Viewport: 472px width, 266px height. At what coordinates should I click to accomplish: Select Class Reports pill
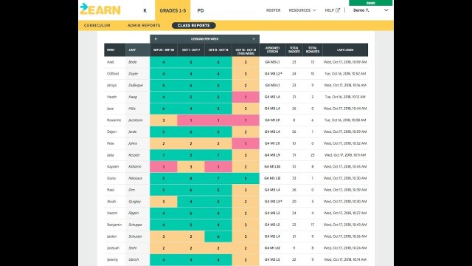click(194, 25)
